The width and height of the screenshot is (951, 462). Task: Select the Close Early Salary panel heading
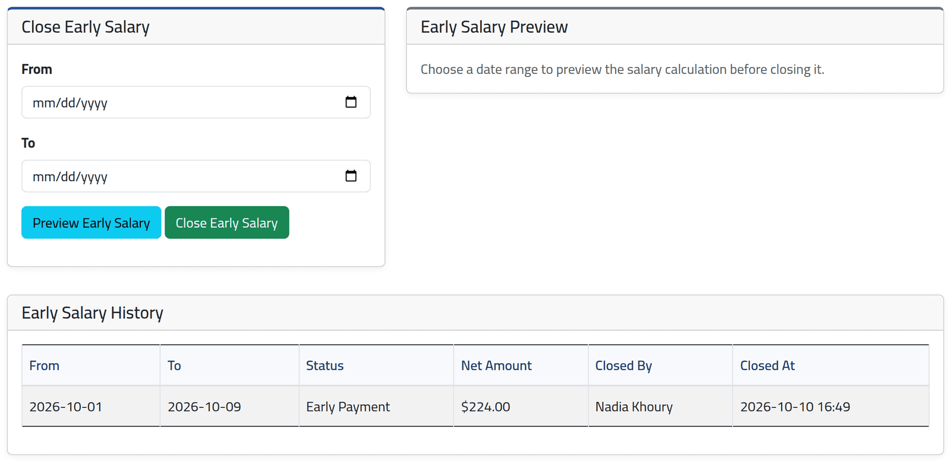coord(85,27)
